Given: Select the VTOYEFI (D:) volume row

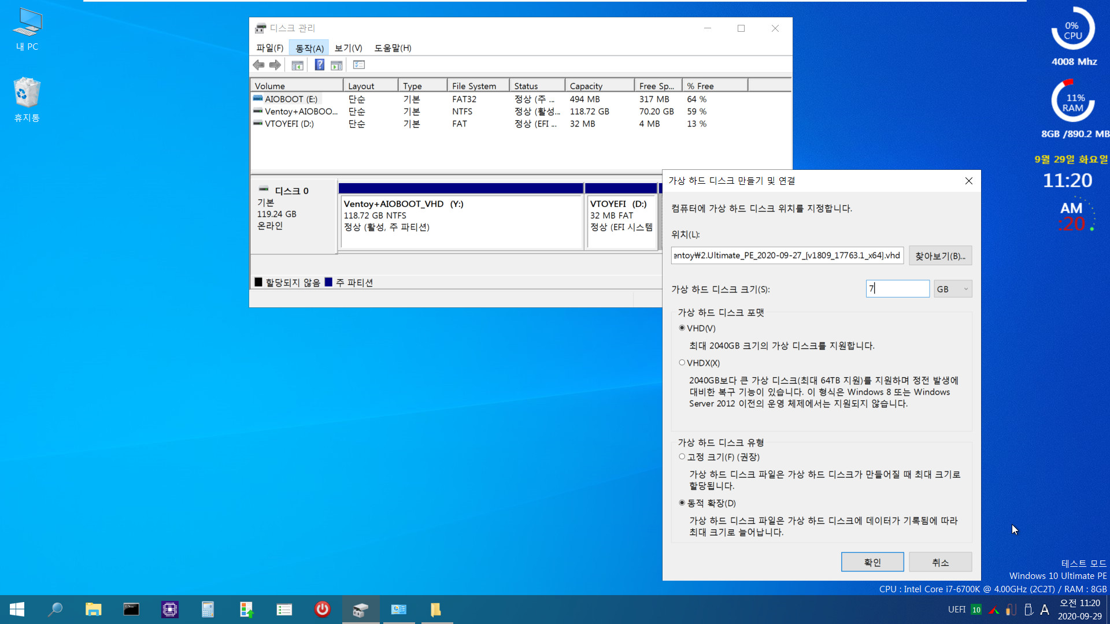Looking at the screenshot, I should pyautogui.click(x=520, y=124).
